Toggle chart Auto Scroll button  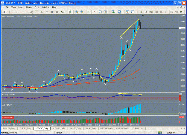point(89,12)
